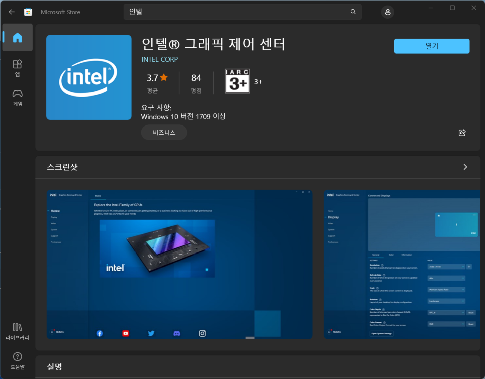Open 라이브러리 (Library) in sidebar
This screenshot has height=379, width=485.
click(x=17, y=331)
